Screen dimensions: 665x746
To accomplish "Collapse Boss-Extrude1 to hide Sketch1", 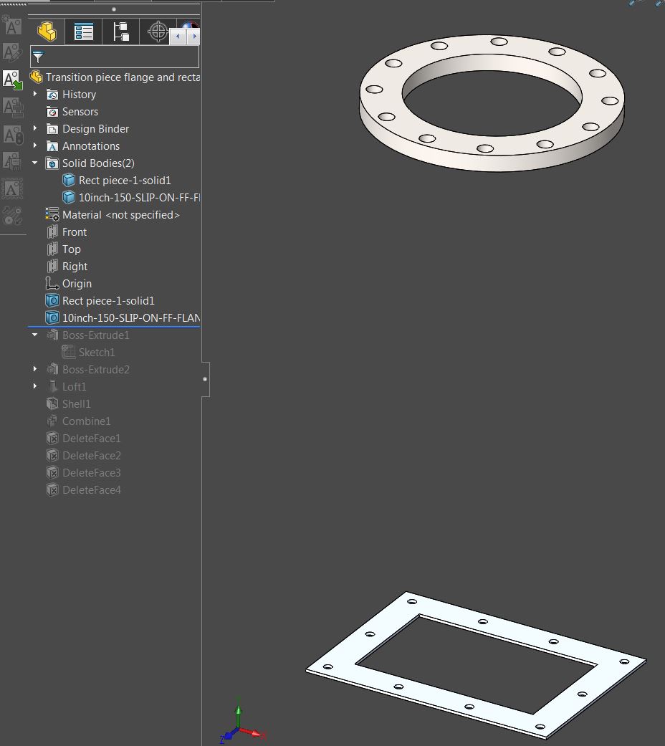I will 34,335.
